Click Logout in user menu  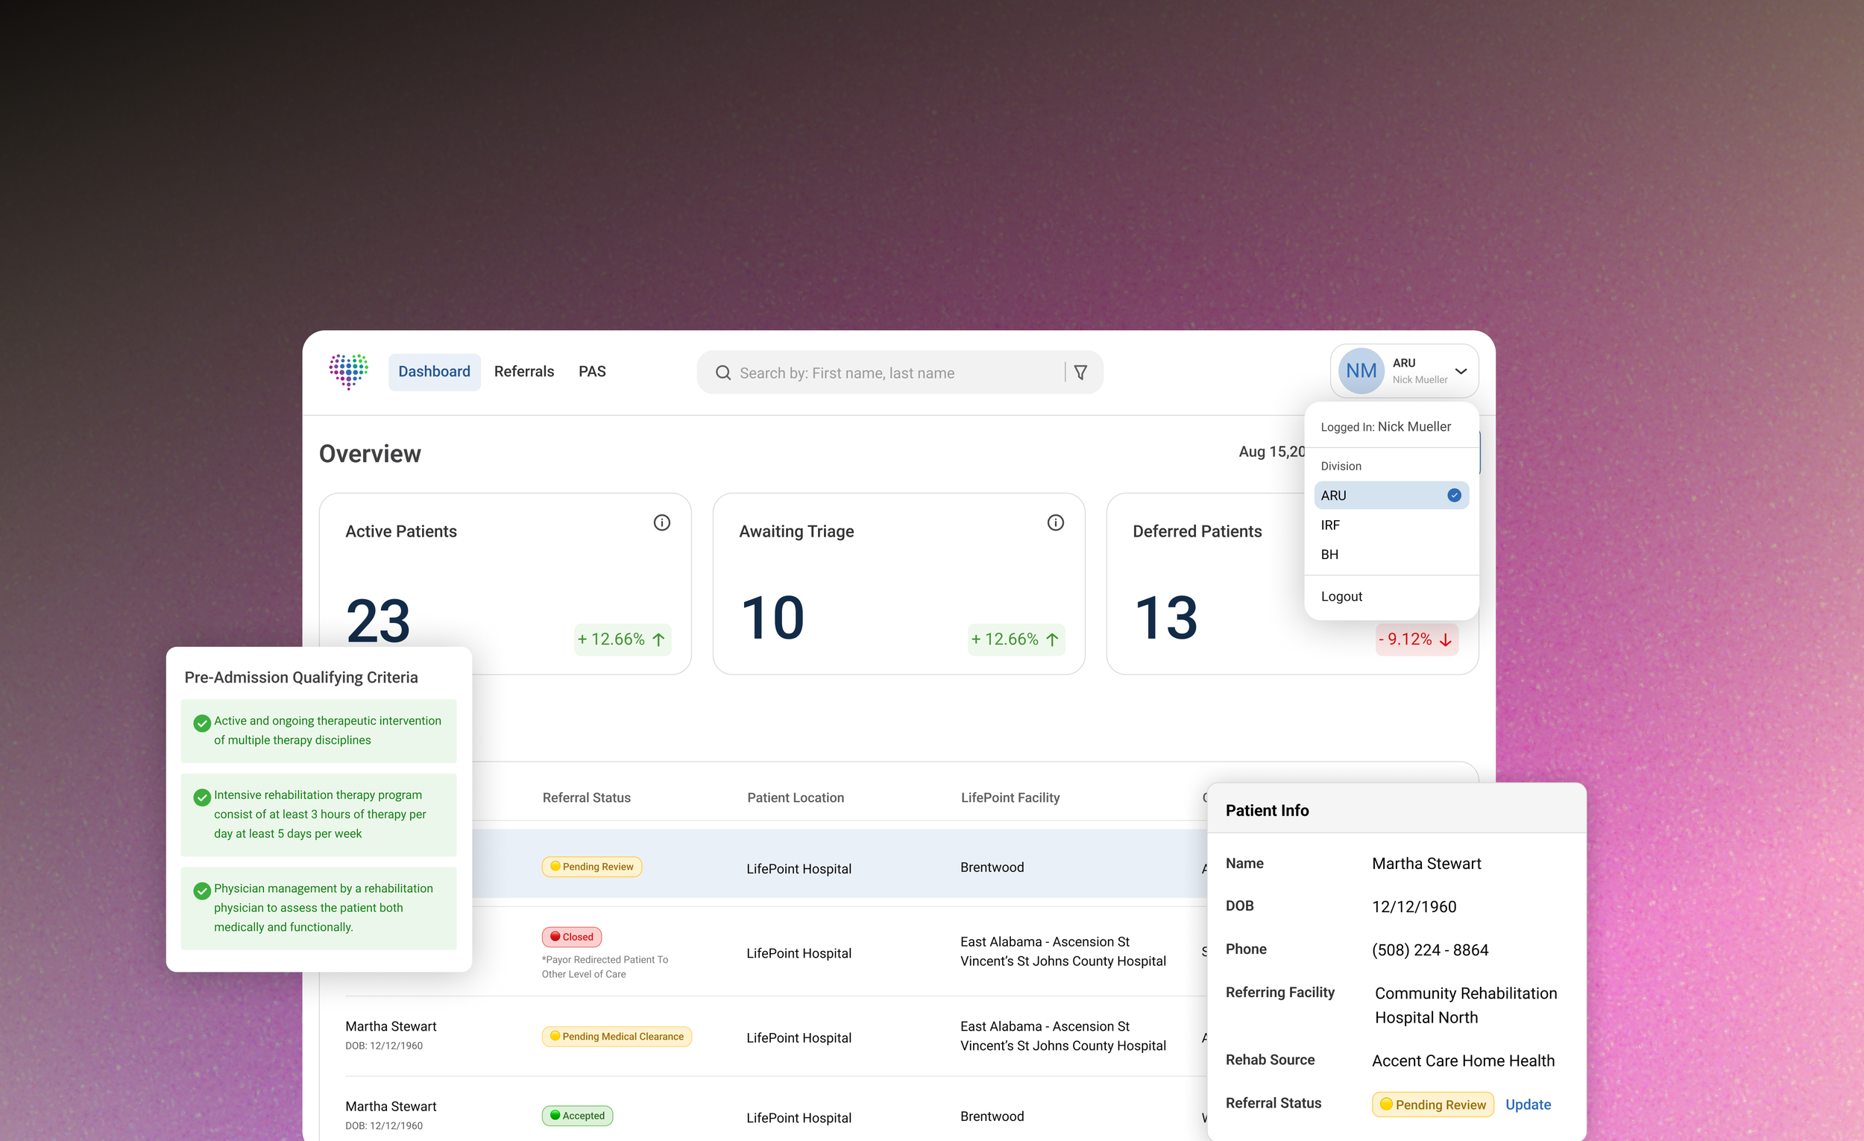[x=1341, y=595]
